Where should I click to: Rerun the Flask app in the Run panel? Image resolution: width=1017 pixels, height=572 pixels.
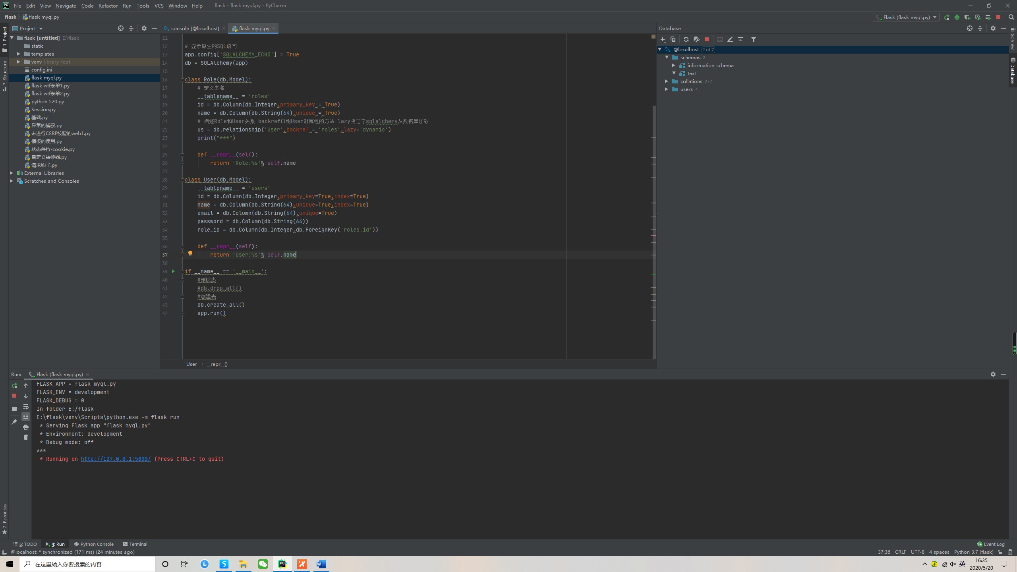(14, 386)
